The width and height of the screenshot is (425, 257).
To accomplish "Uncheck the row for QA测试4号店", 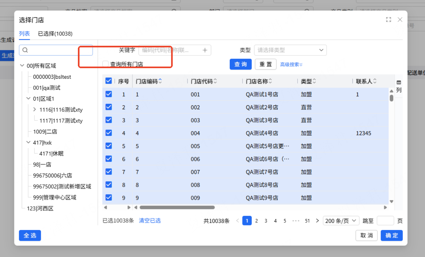I will click(x=109, y=133).
